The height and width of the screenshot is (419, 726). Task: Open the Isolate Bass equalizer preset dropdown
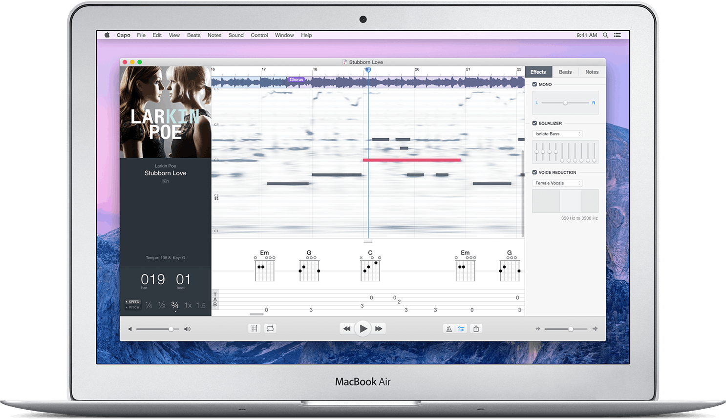point(557,134)
